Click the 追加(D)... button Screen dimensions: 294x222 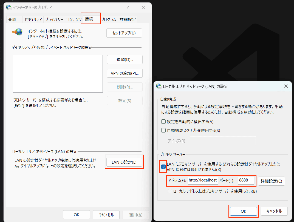point(125,59)
